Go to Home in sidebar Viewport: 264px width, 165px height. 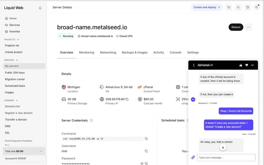point(11,18)
